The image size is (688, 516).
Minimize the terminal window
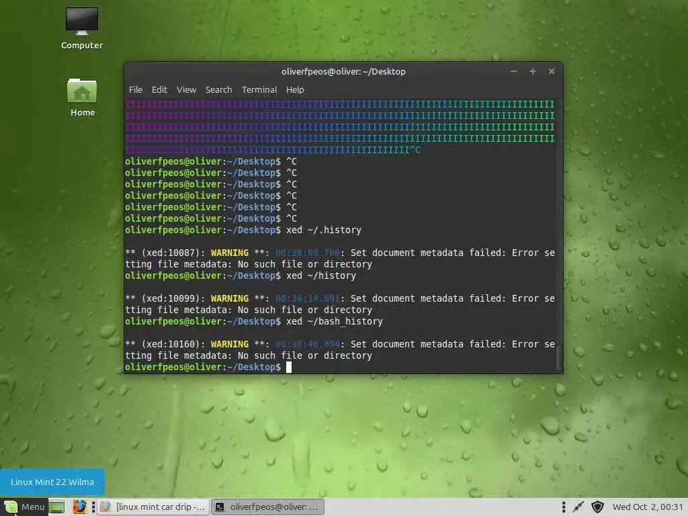click(514, 71)
